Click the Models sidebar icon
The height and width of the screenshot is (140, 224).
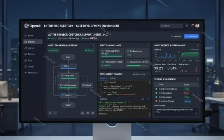click(26, 54)
